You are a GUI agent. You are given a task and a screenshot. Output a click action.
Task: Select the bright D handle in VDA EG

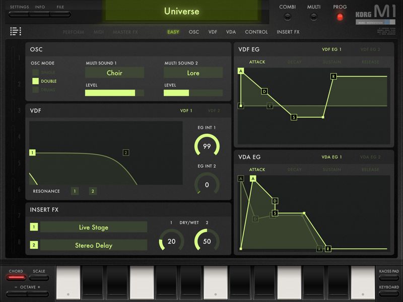(275, 201)
